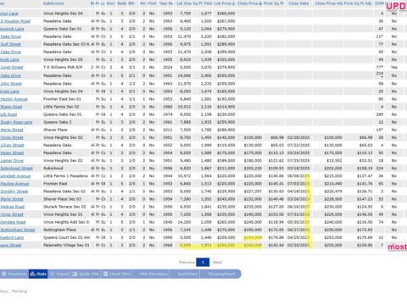Click the Export toolbar button
Image resolution: width=407 pixels, height=305 pixels.
click(59, 274)
